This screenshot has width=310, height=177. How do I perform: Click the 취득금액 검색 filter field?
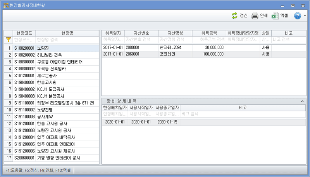[209, 40]
